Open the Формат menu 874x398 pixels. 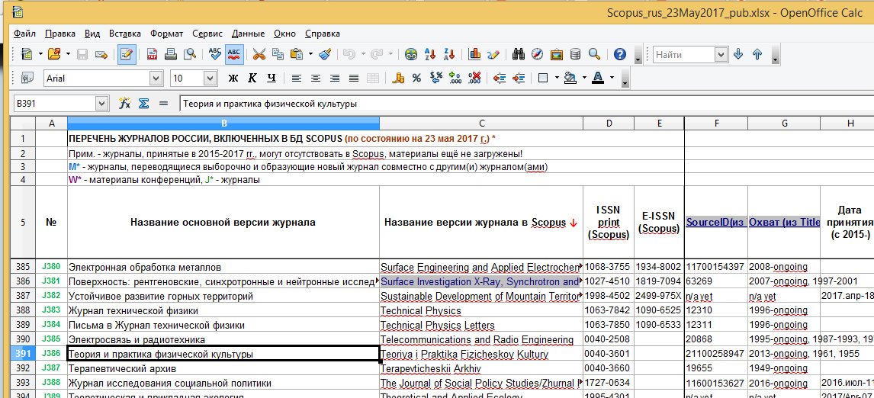pos(166,34)
